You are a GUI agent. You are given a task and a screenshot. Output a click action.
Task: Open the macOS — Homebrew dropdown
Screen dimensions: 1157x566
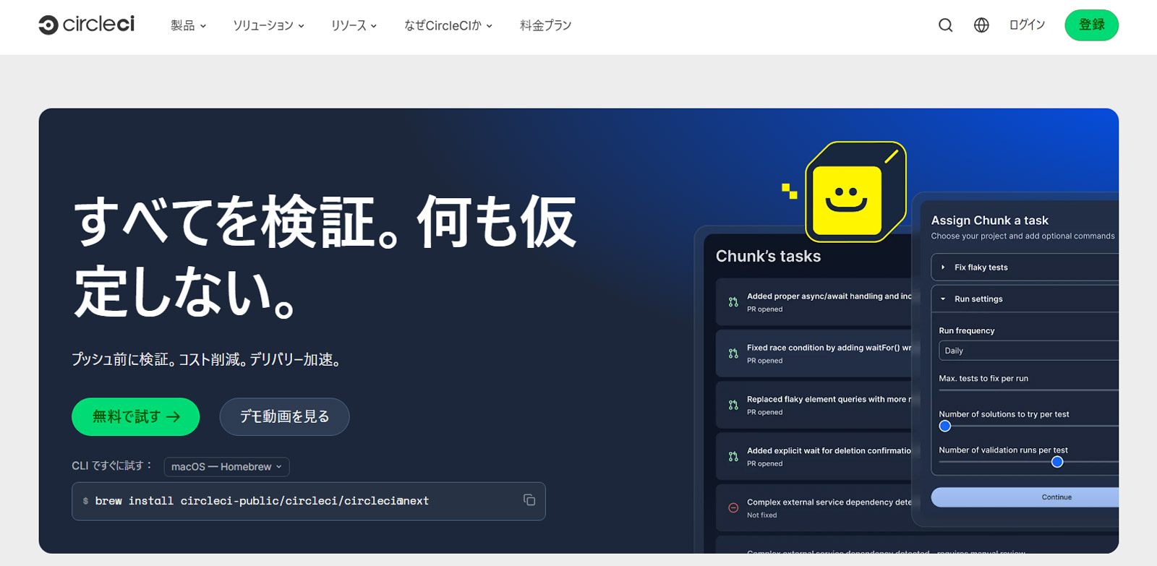[226, 467]
